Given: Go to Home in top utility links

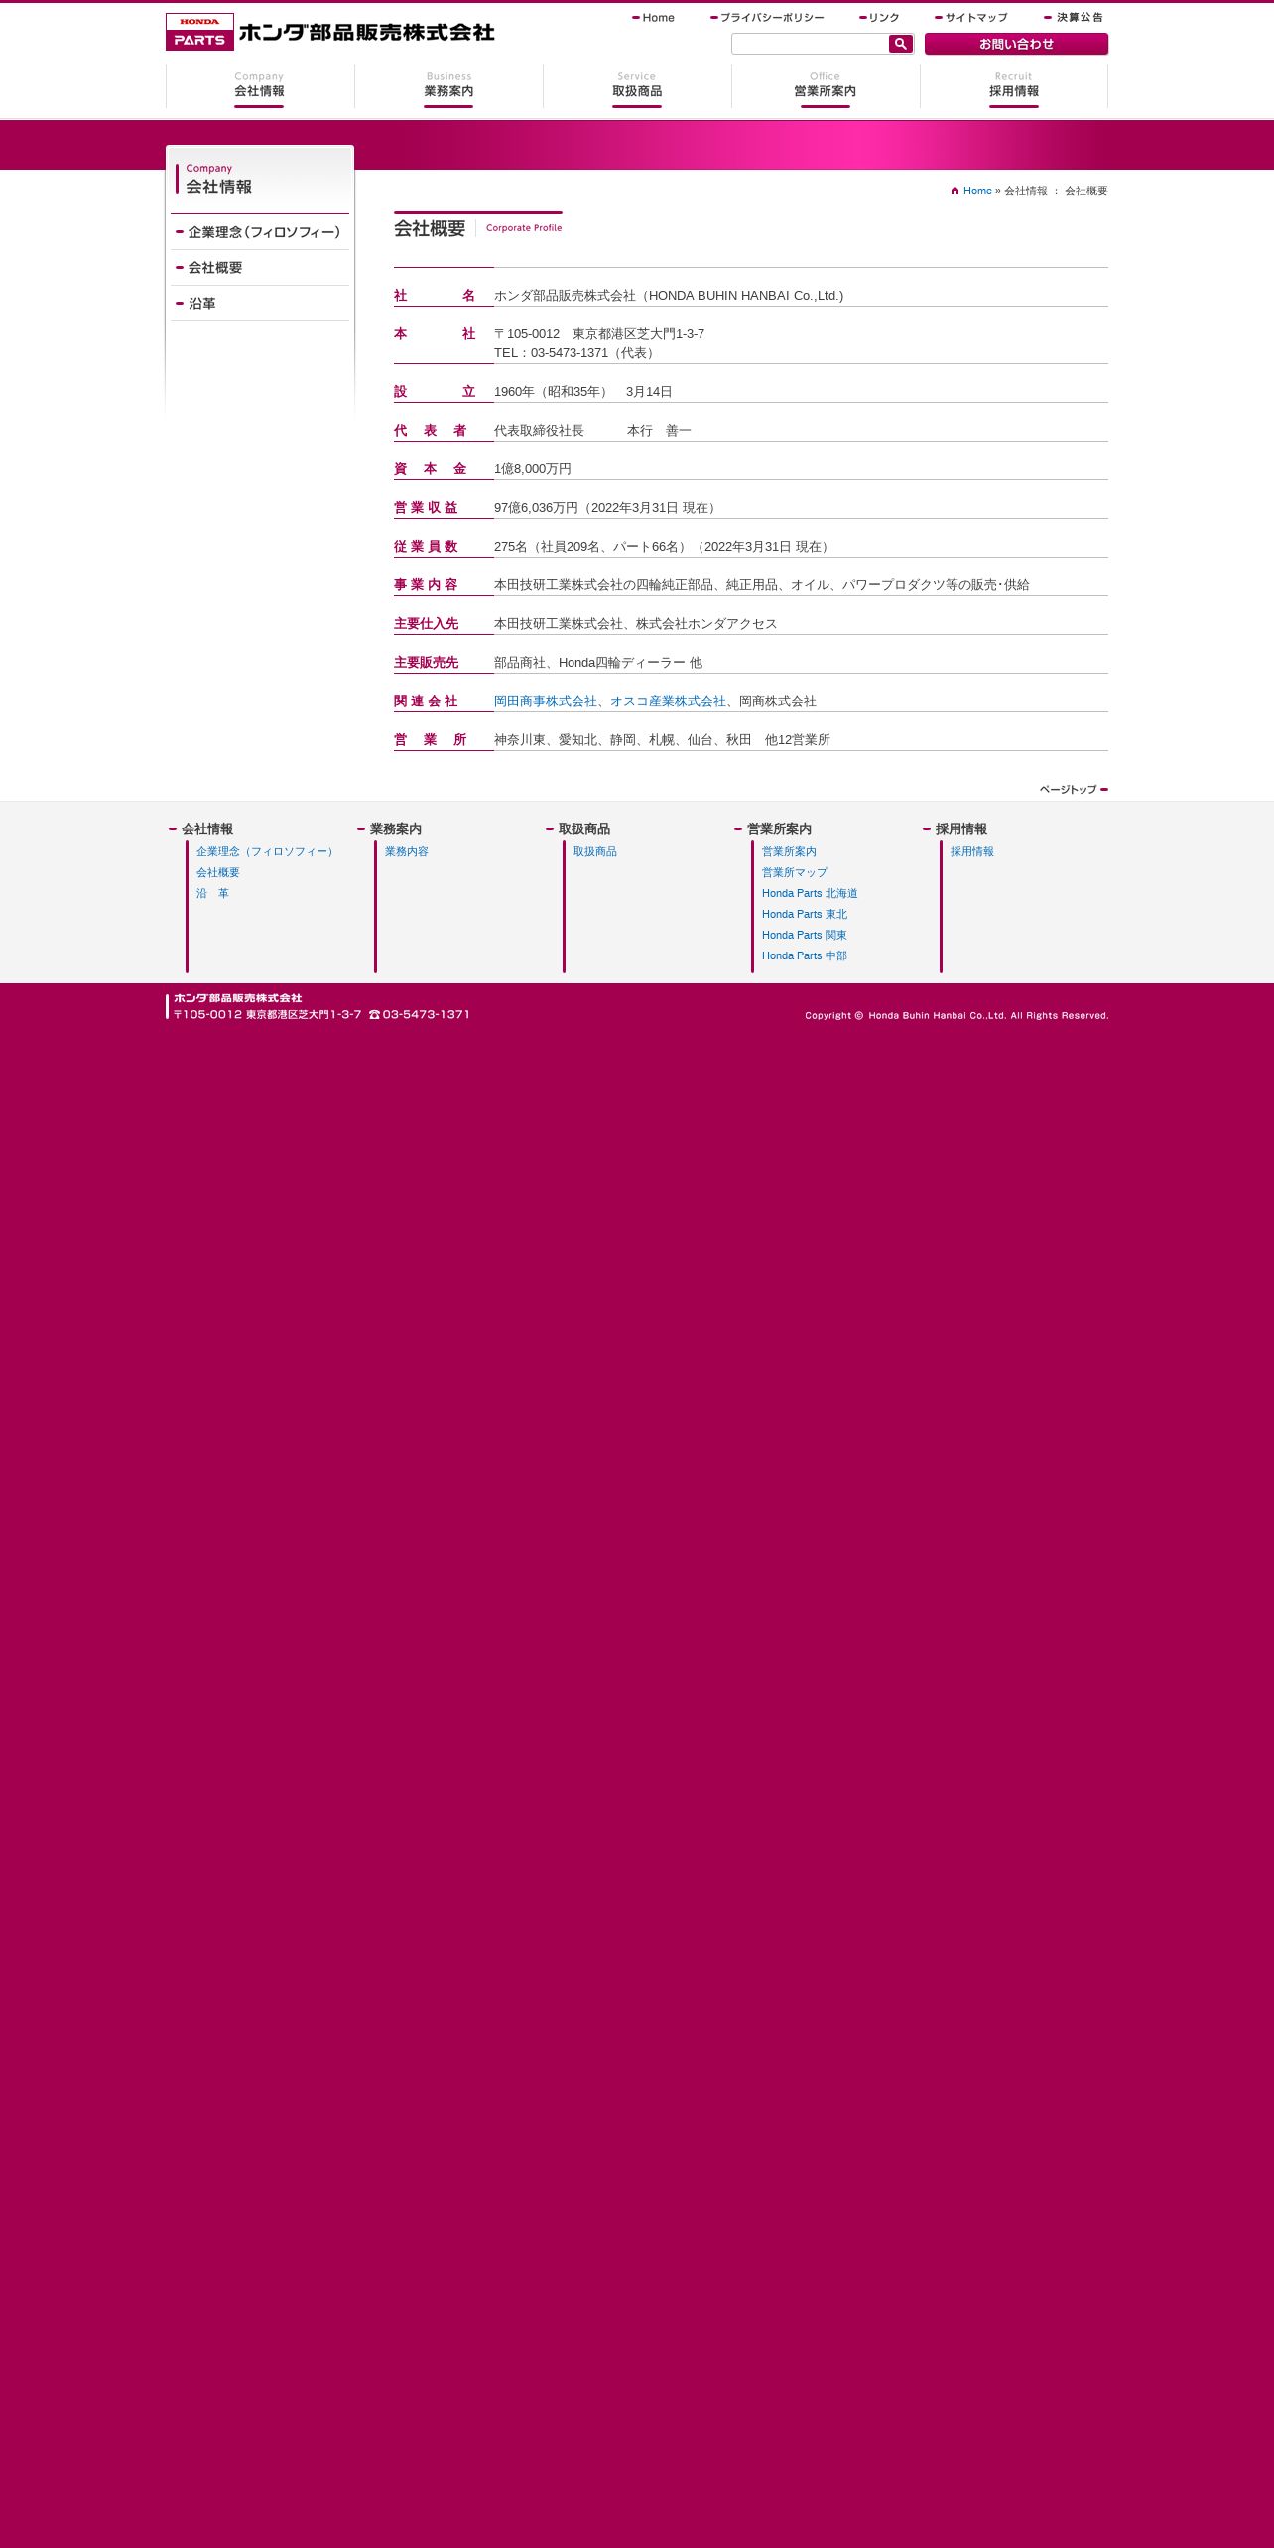Looking at the screenshot, I should (x=654, y=18).
